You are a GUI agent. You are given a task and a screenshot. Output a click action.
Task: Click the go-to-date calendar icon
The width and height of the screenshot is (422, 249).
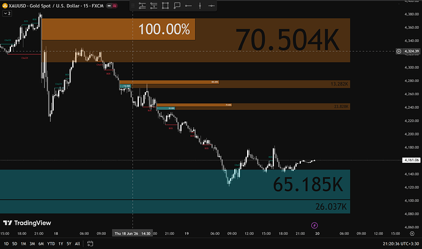[x=90, y=244]
